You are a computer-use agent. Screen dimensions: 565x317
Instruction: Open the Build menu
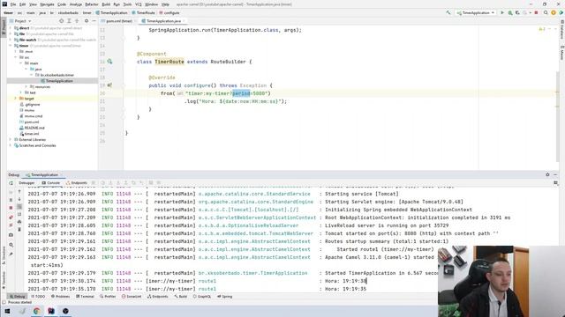pos(106,4)
